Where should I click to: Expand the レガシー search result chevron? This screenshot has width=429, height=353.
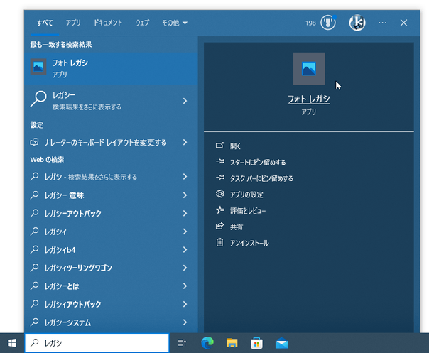pos(185,101)
